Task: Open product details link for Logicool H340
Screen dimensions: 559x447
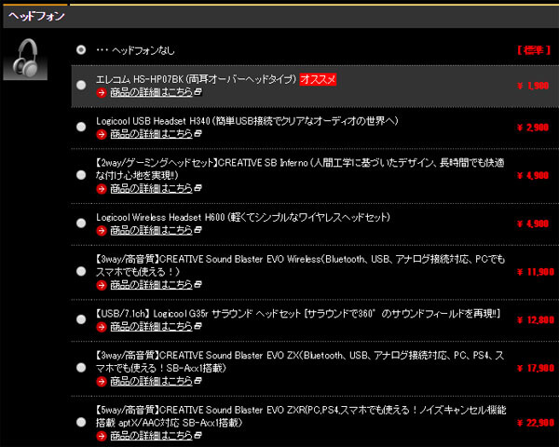Action: click(x=152, y=134)
